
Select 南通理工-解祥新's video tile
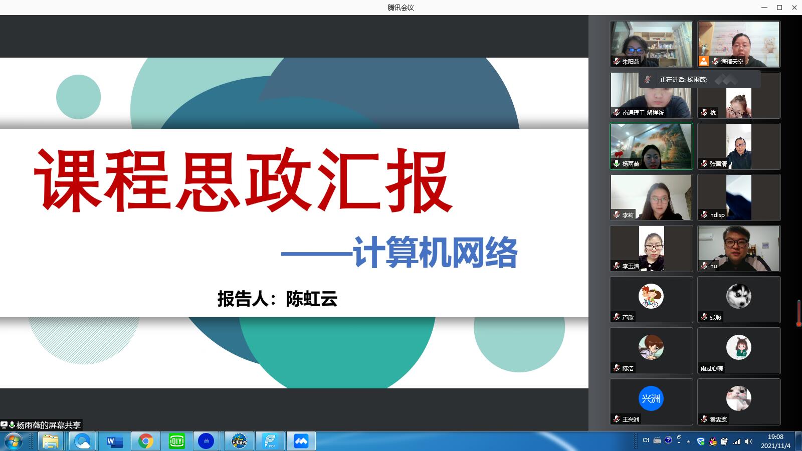click(651, 95)
